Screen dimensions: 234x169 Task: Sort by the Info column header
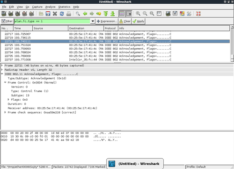(174, 28)
